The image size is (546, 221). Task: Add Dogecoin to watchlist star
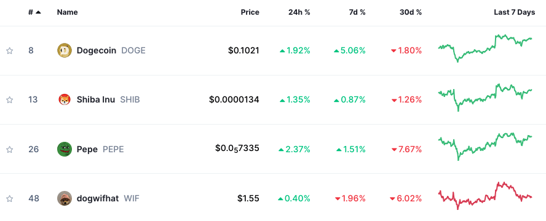pyautogui.click(x=10, y=51)
